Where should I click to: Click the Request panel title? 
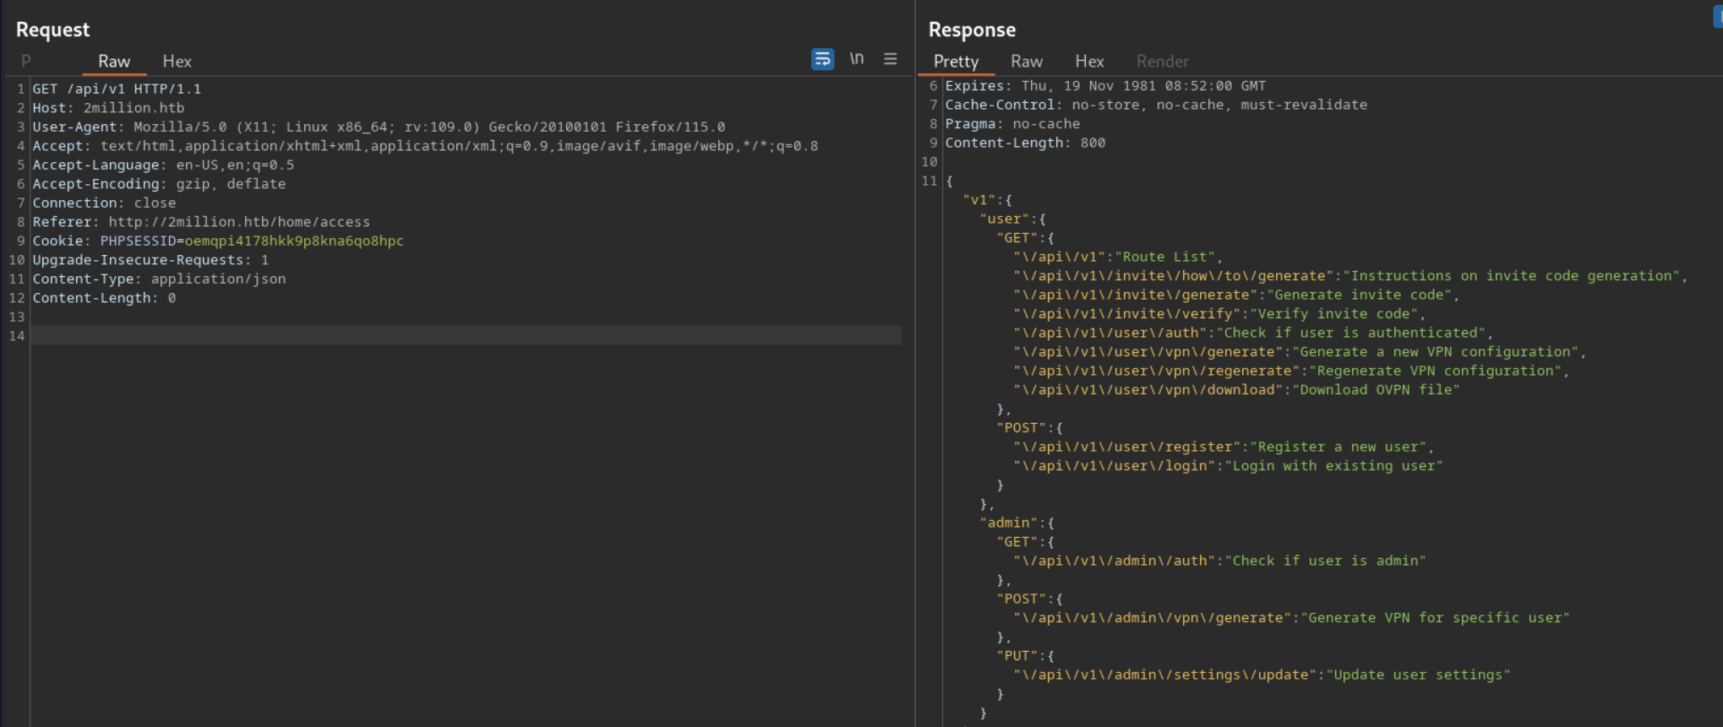[x=52, y=30]
